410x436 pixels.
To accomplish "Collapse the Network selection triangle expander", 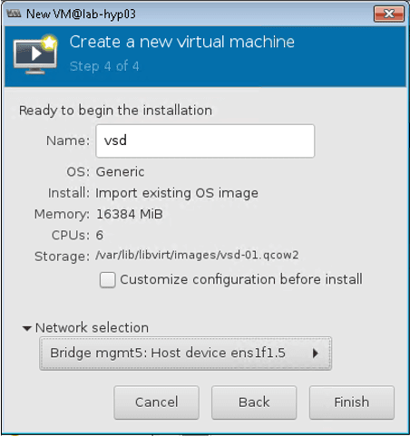I will [27, 328].
